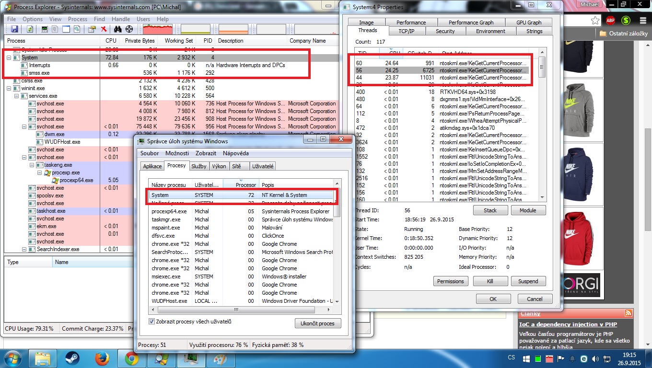This screenshot has width=652, height=368.
Task: Open the Options menu in Process Explorer
Action: click(33, 19)
